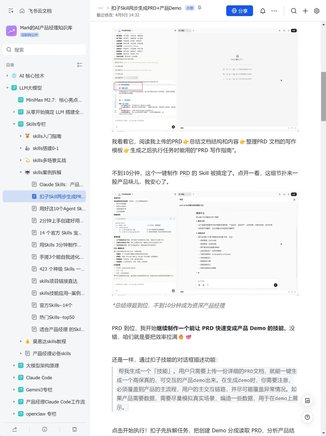Collapse the LLM大模型 node
This screenshot has width=326, height=436.
pos(7,88)
